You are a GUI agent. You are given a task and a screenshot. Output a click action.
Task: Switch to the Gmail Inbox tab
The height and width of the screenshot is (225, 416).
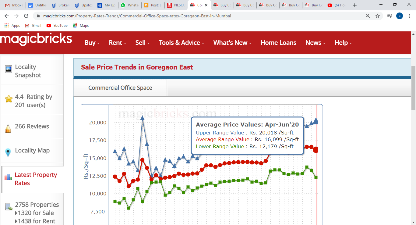[x=13, y=5]
